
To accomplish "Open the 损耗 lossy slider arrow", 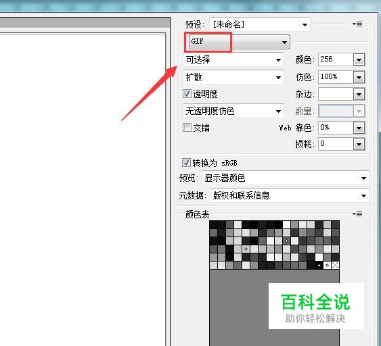I will (359, 145).
